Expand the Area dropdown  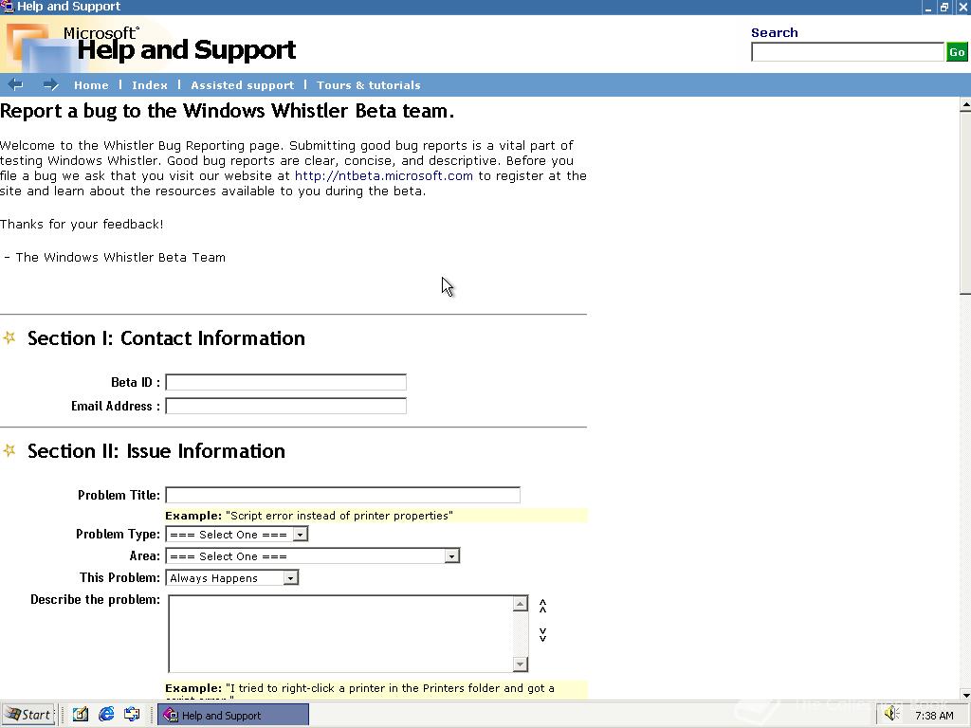(452, 555)
